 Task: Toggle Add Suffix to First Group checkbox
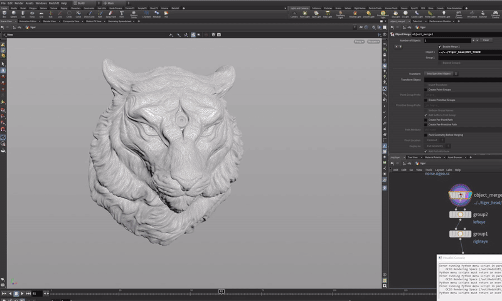click(x=425, y=115)
